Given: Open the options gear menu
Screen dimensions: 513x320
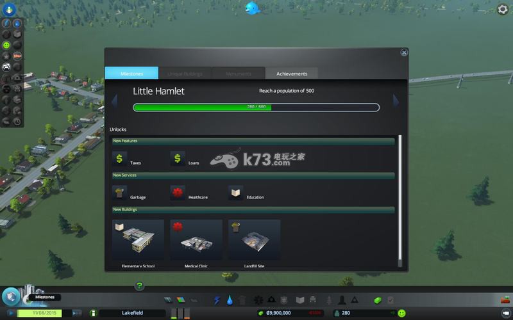Looking at the screenshot, I should coord(503,9).
